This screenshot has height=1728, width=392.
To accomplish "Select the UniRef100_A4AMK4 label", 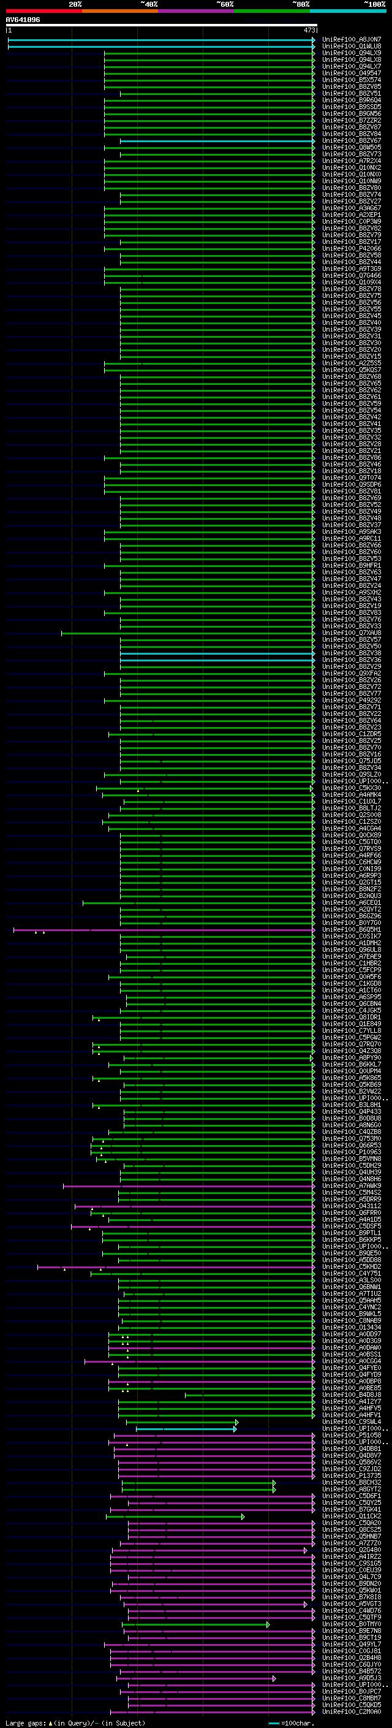I will point(352,795).
